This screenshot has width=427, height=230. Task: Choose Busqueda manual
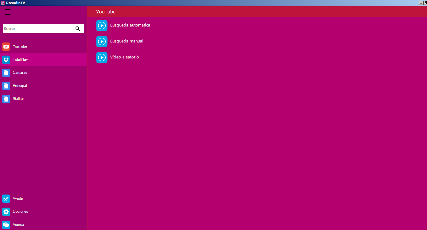pos(127,41)
